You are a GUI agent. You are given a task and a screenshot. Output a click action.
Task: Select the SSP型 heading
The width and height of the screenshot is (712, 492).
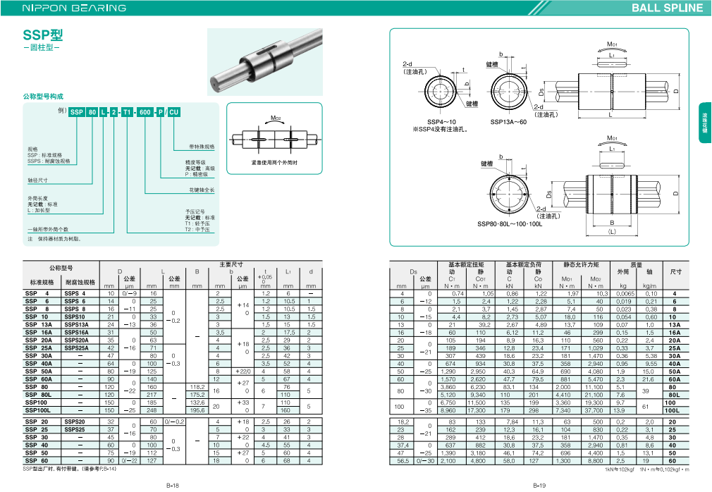[43, 35]
